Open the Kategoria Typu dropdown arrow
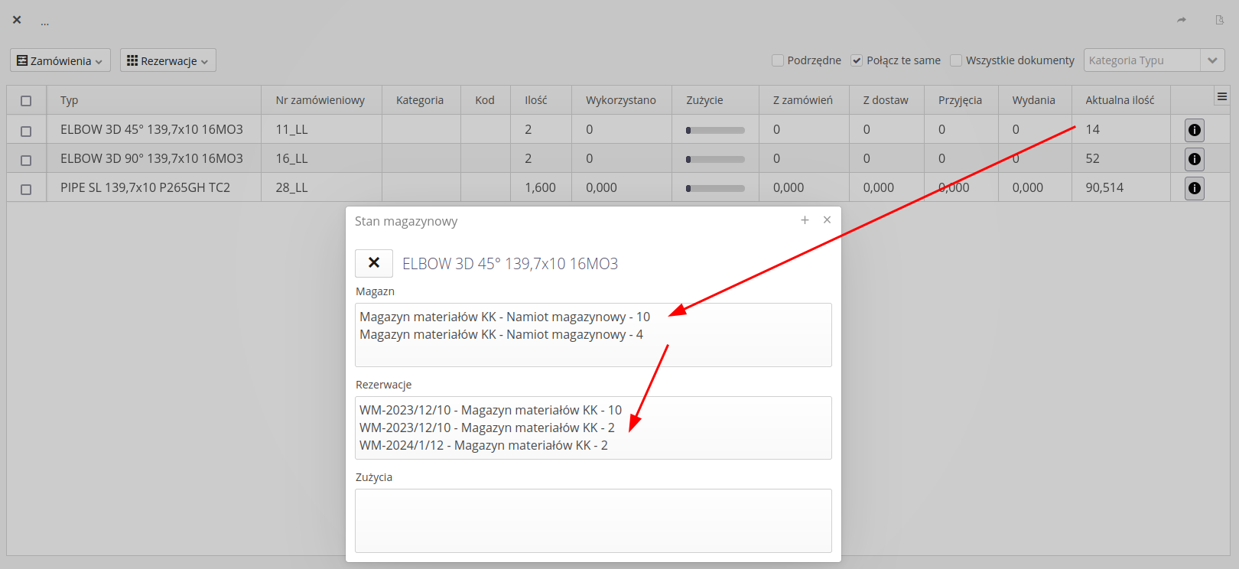The image size is (1239, 569). pos(1212,60)
